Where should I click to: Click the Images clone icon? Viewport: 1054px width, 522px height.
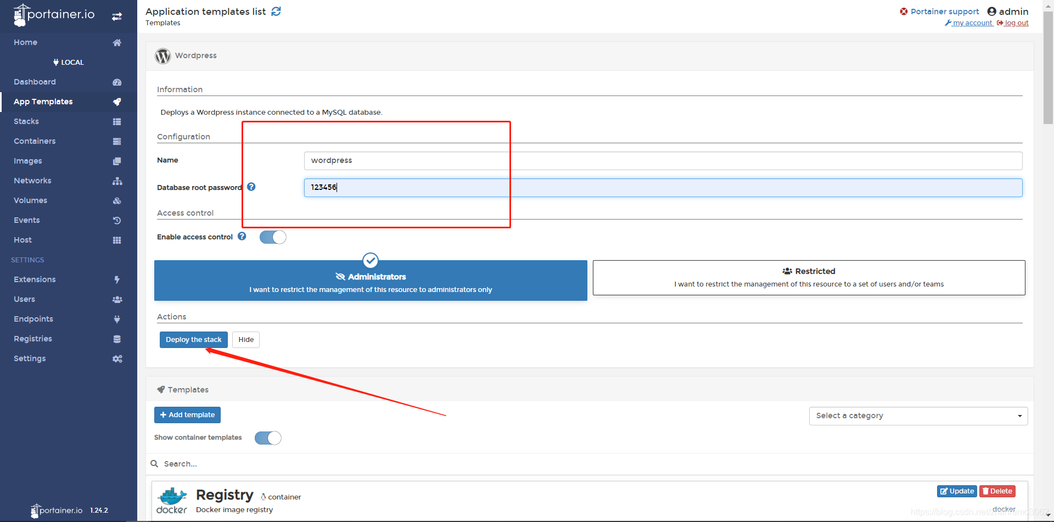pyautogui.click(x=117, y=161)
